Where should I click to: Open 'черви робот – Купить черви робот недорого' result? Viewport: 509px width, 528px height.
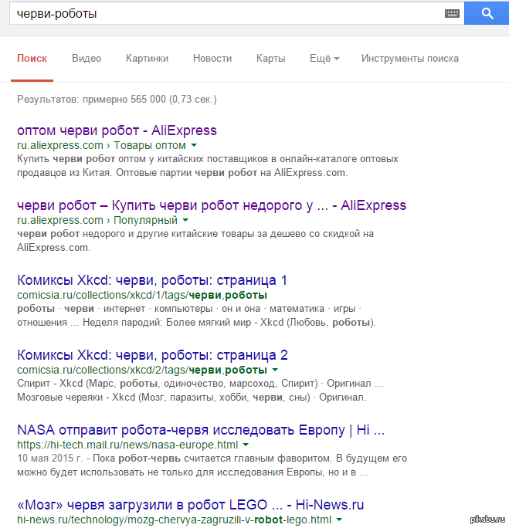(212, 205)
